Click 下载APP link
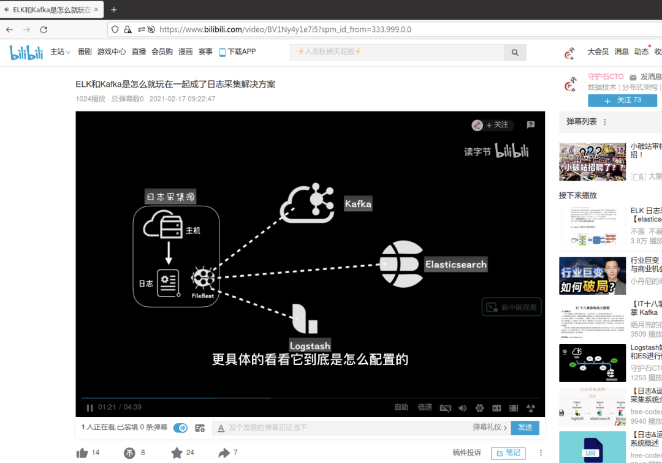 point(238,52)
